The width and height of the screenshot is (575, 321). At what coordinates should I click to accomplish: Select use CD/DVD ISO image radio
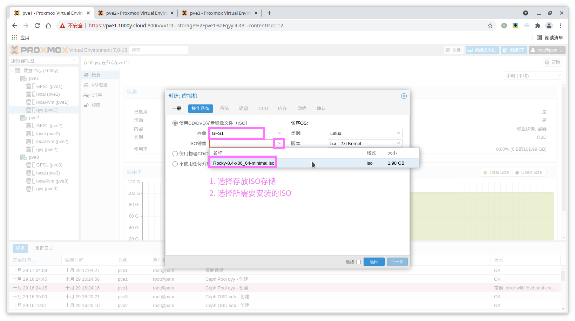click(175, 123)
